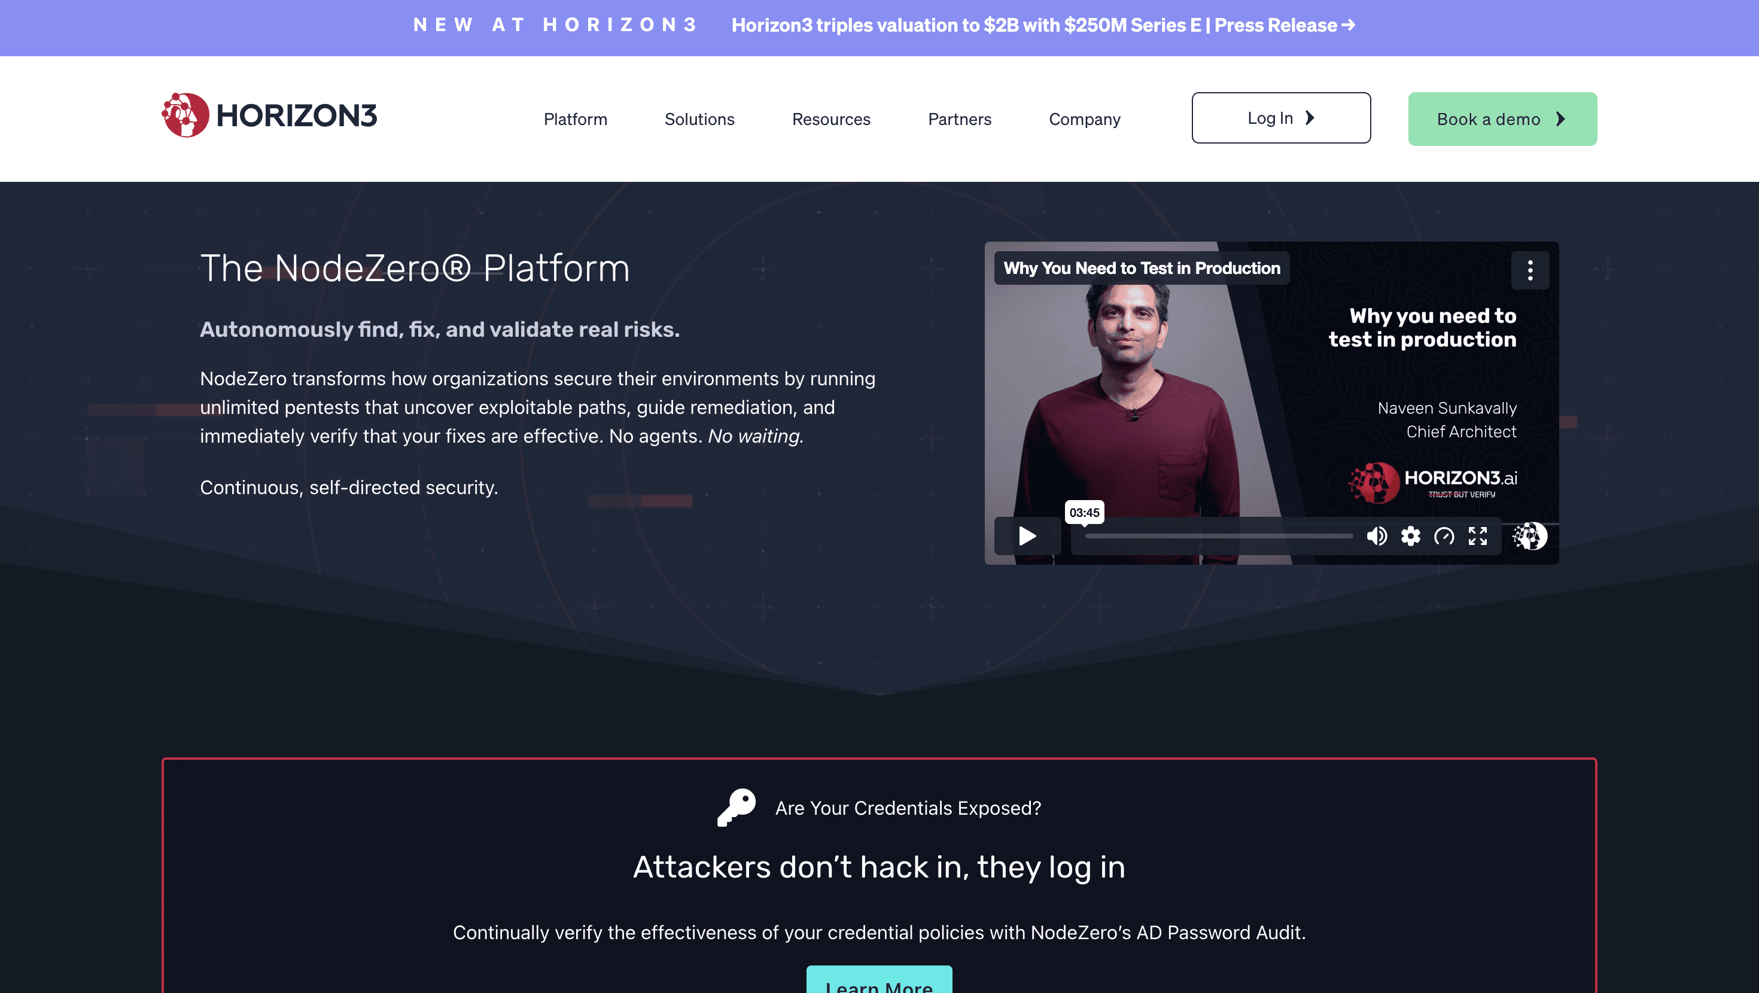Open the Partners menu
1759x993 pixels.
coord(960,119)
